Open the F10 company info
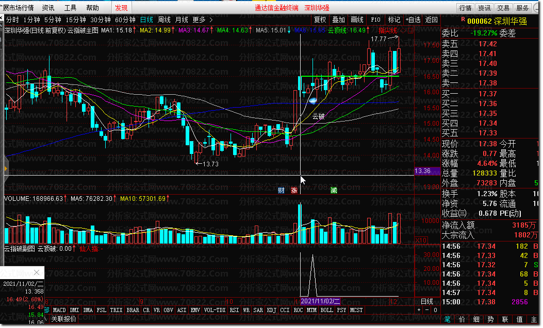543x328 pixels. coord(375,20)
